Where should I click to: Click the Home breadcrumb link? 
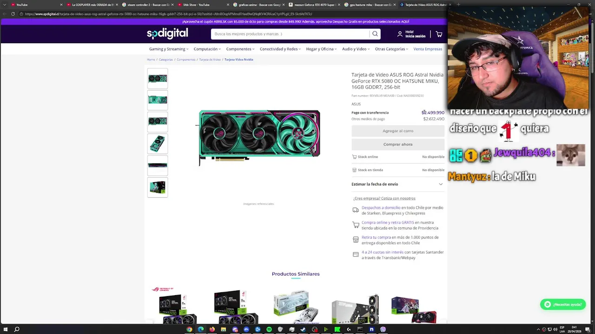coord(151,59)
